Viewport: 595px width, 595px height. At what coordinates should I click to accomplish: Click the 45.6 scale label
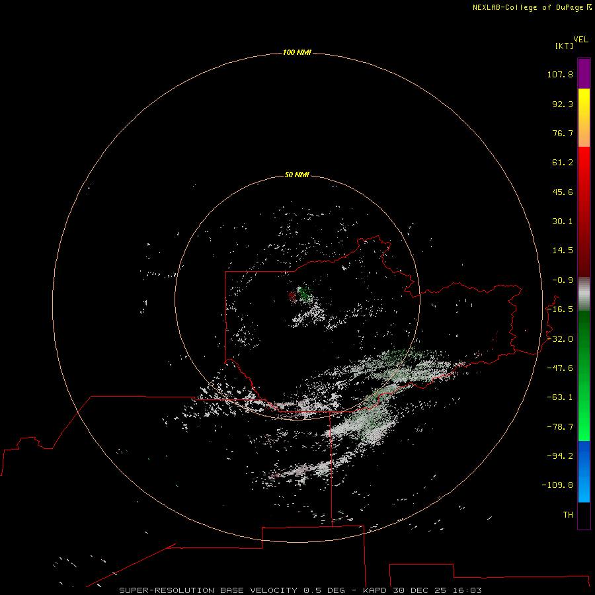[563, 192]
